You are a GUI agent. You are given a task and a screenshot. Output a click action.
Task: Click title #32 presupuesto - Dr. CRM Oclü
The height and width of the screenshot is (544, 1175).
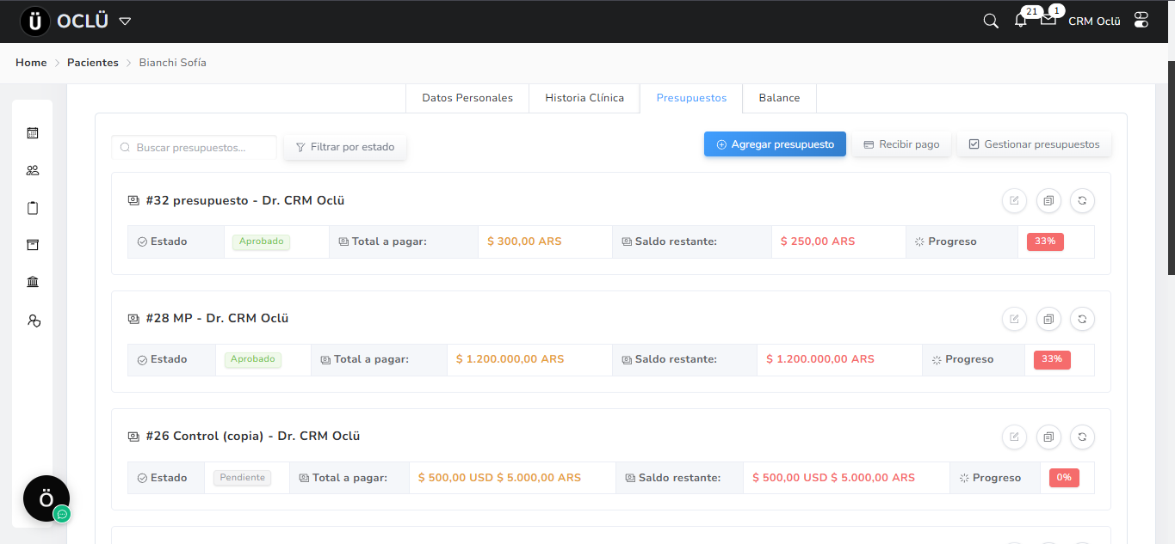(245, 200)
